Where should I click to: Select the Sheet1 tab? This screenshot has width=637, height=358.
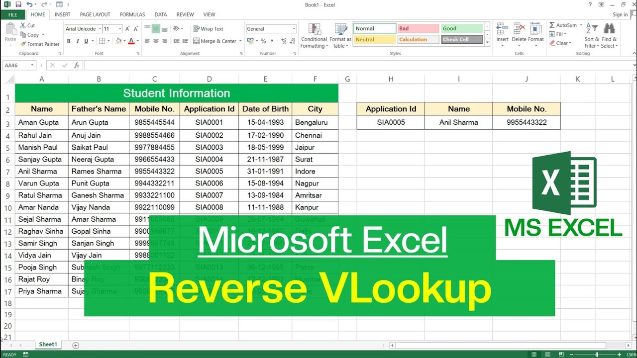tap(48, 345)
